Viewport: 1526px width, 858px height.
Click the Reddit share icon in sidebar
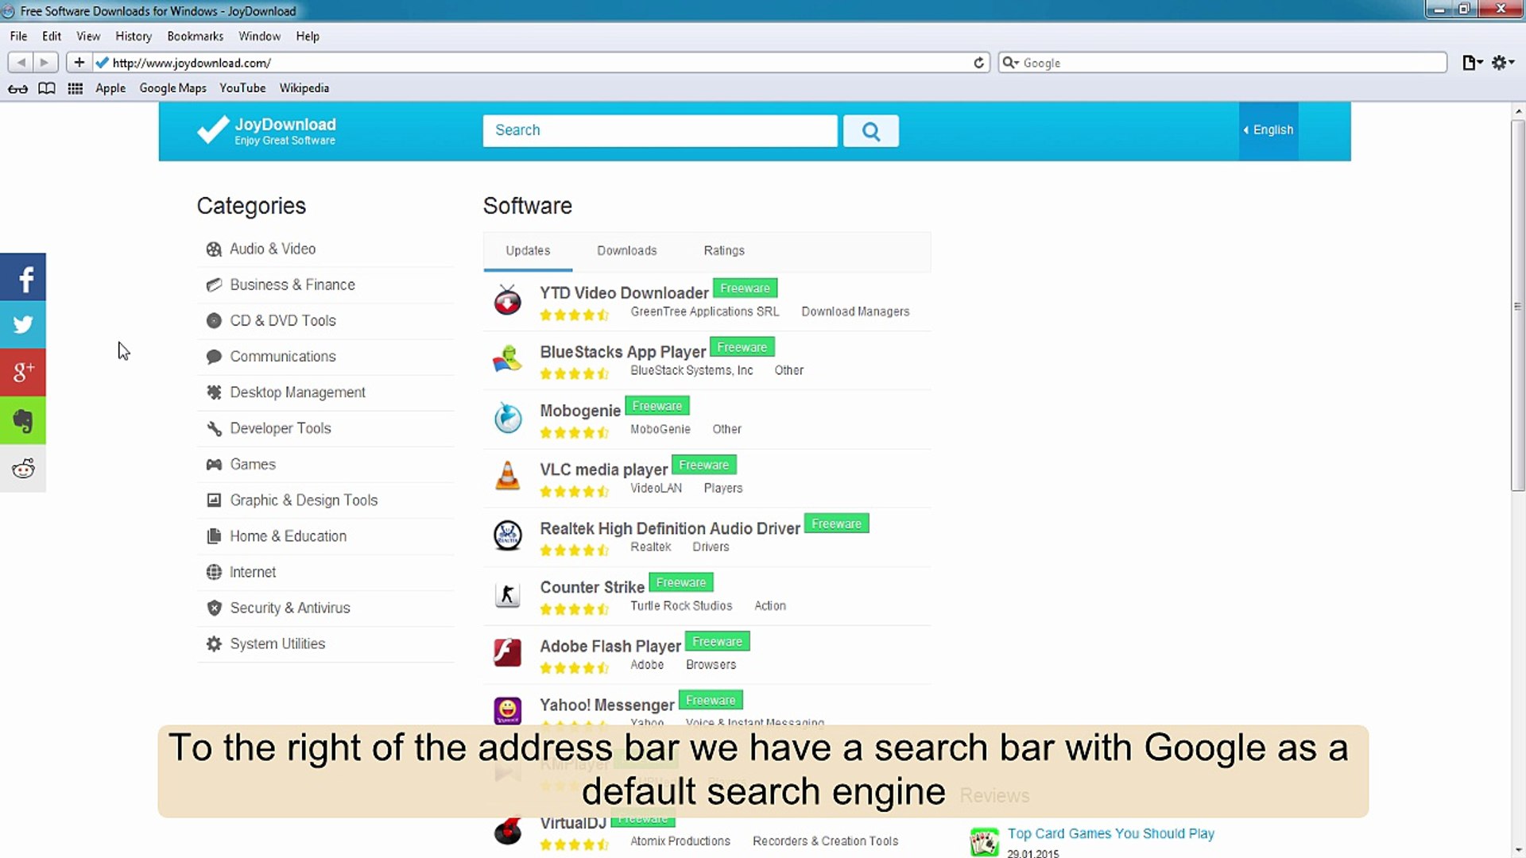[23, 469]
